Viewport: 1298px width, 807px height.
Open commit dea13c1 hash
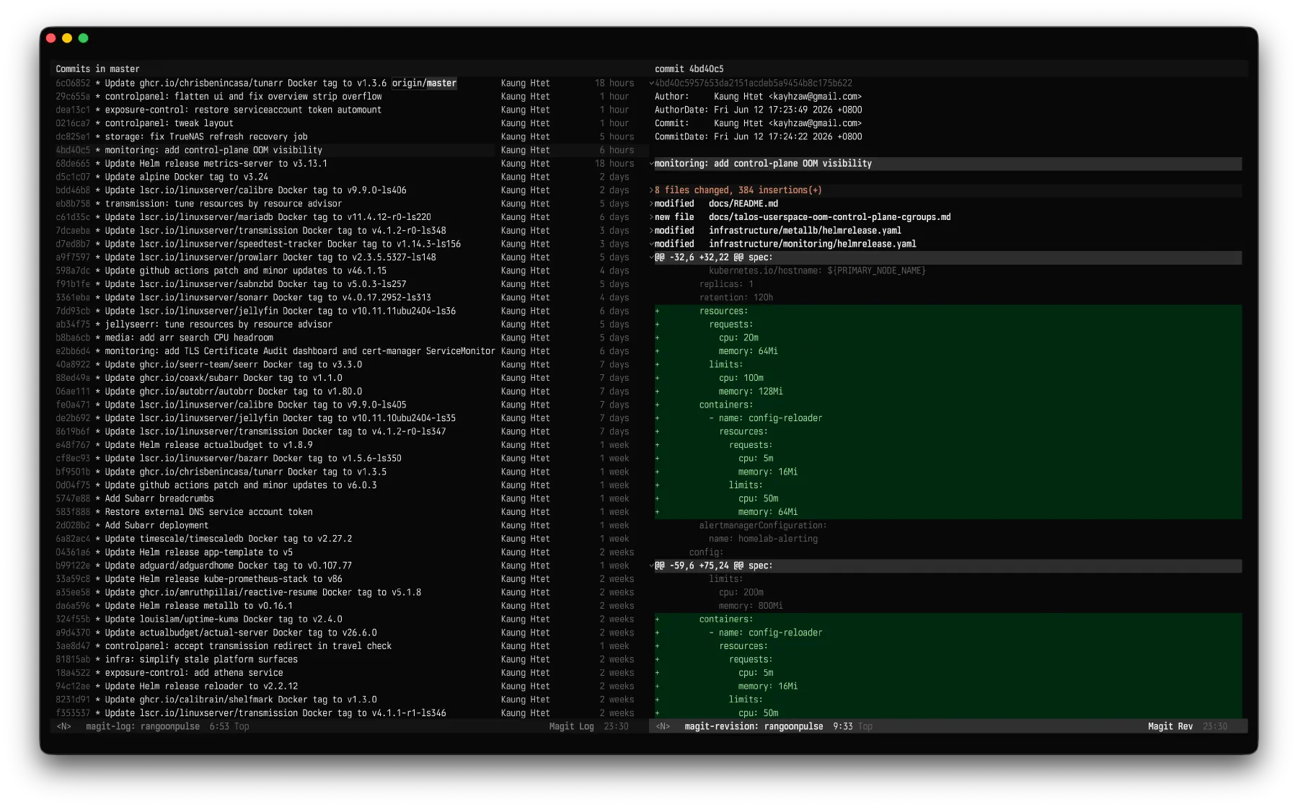(73, 110)
